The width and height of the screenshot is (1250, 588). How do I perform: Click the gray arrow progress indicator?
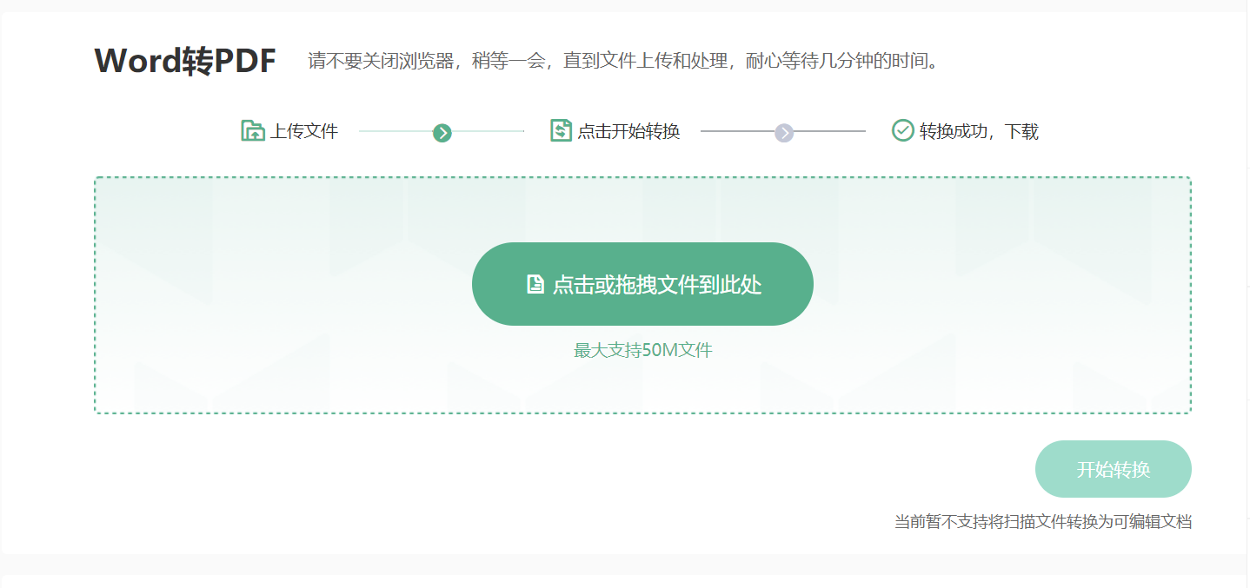[x=783, y=132]
